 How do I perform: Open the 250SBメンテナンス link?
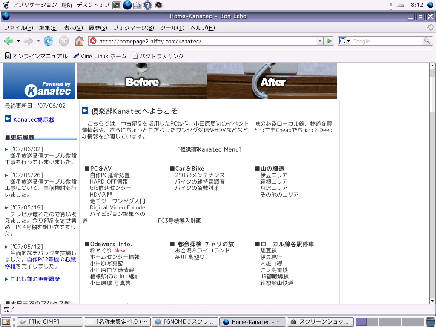[x=200, y=175]
